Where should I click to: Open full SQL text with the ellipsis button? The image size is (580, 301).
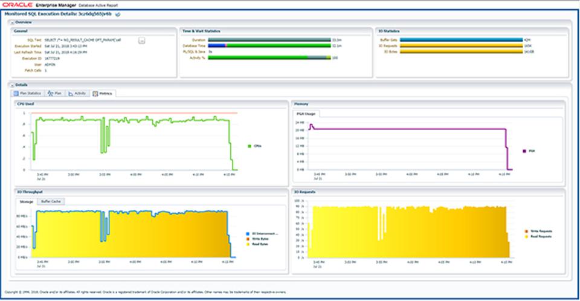pos(141,40)
